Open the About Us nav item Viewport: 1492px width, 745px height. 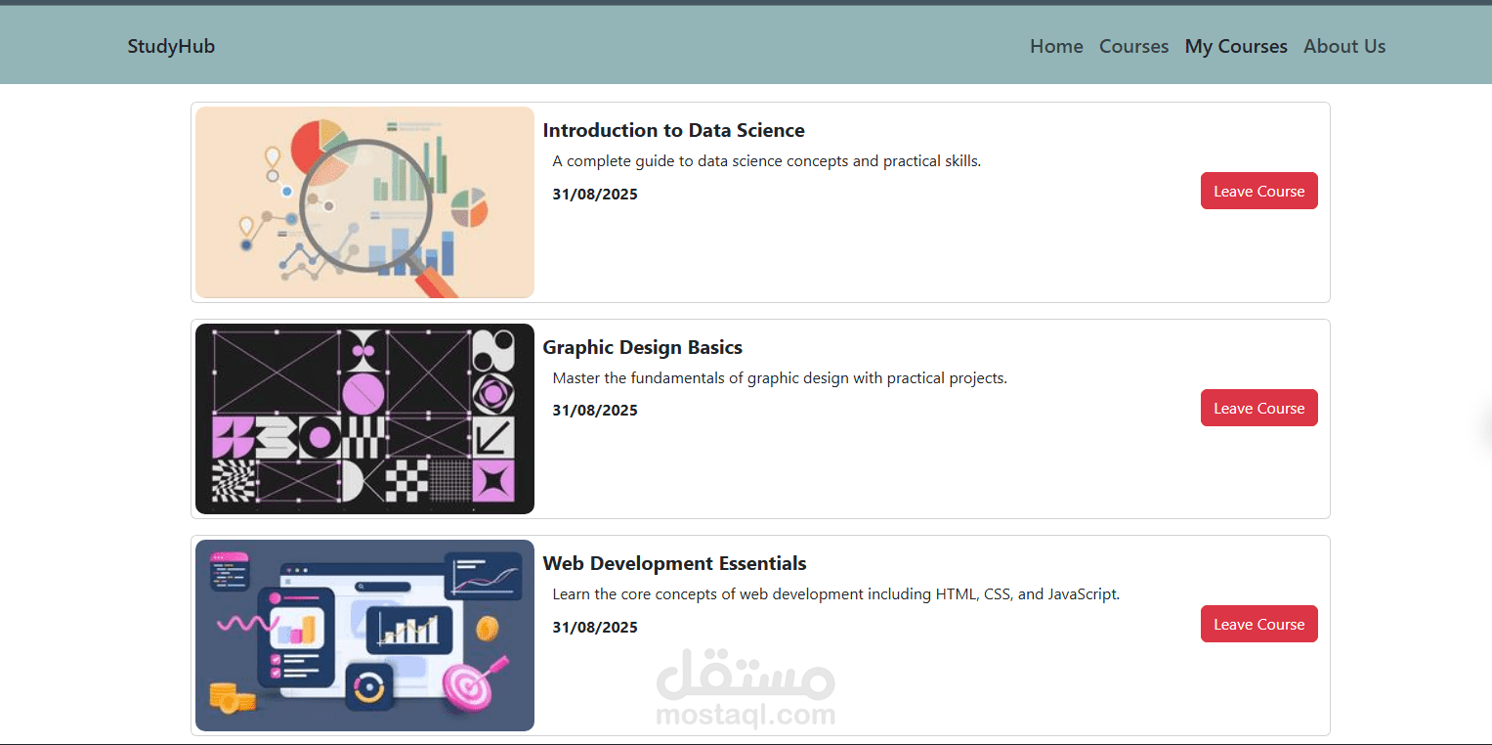1344,46
